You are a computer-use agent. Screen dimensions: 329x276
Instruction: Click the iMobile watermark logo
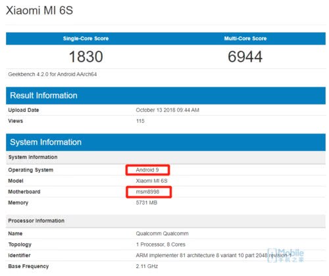pos(286,256)
